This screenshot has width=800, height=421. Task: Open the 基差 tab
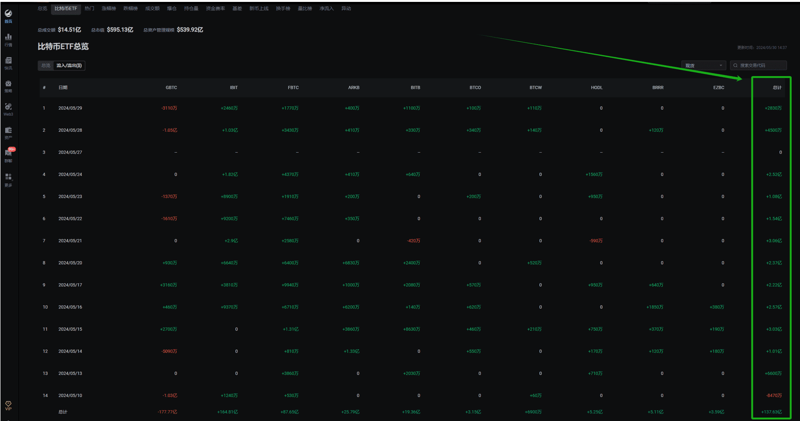237,9
